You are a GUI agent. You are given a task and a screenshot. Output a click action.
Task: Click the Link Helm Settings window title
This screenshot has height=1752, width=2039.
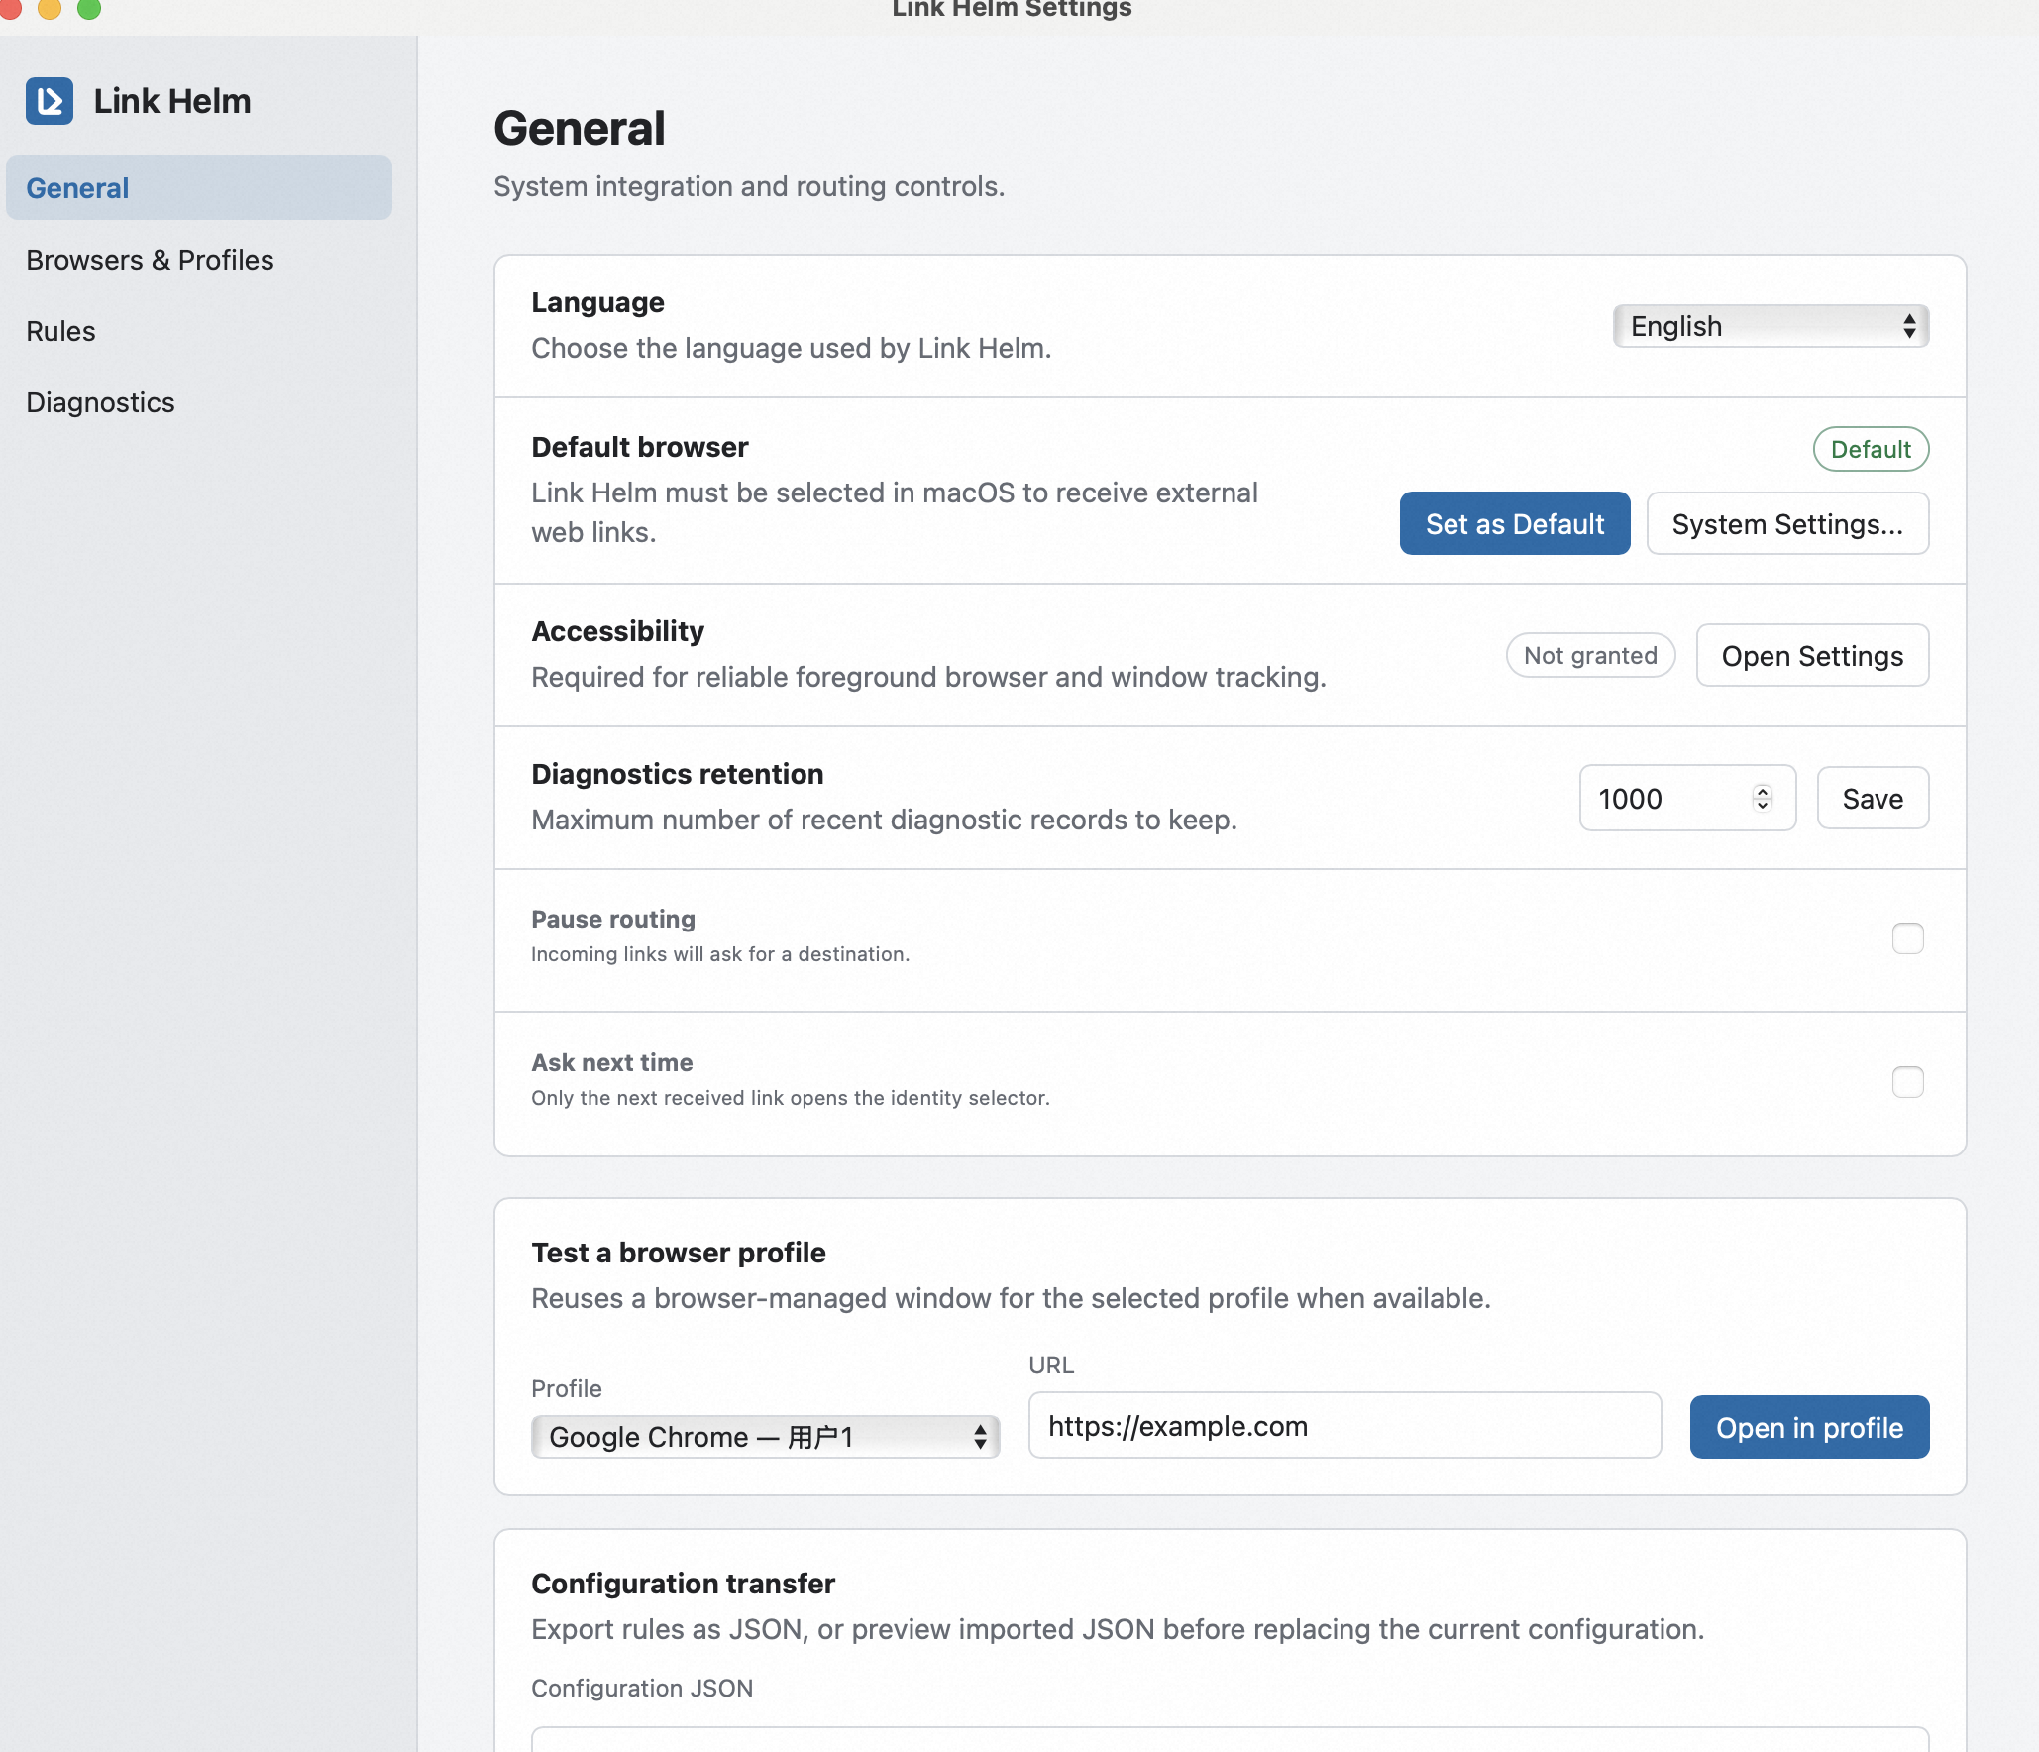point(1012,9)
